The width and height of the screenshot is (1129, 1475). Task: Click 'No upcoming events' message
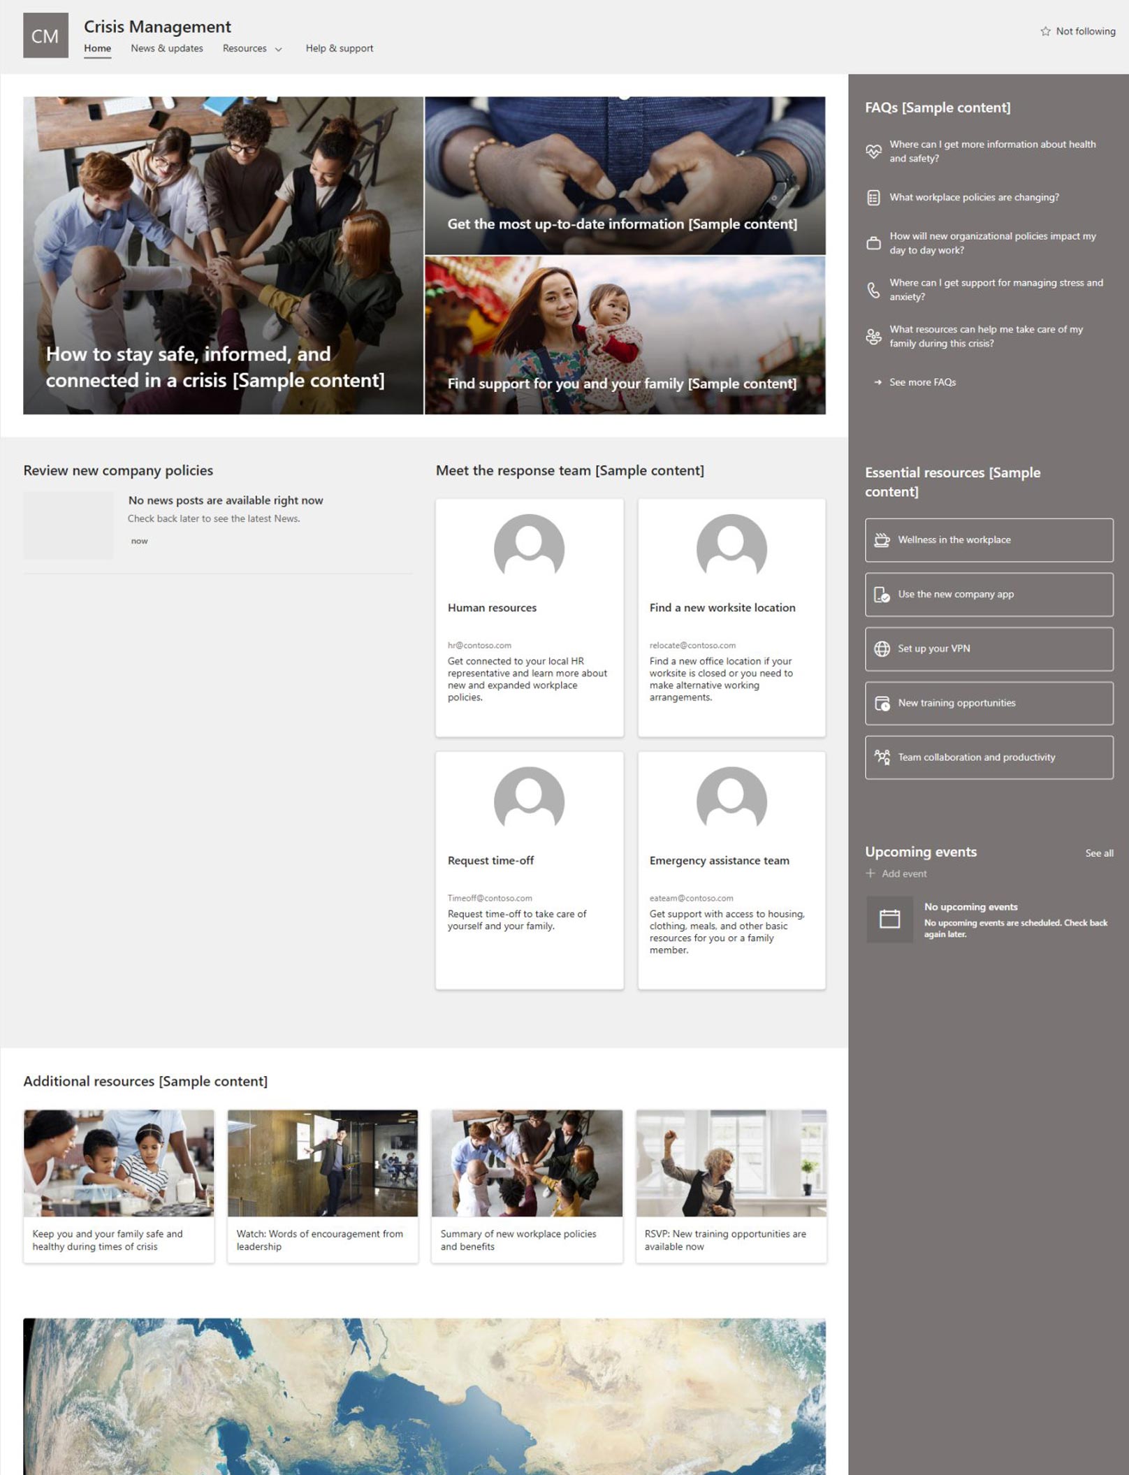pos(970,907)
